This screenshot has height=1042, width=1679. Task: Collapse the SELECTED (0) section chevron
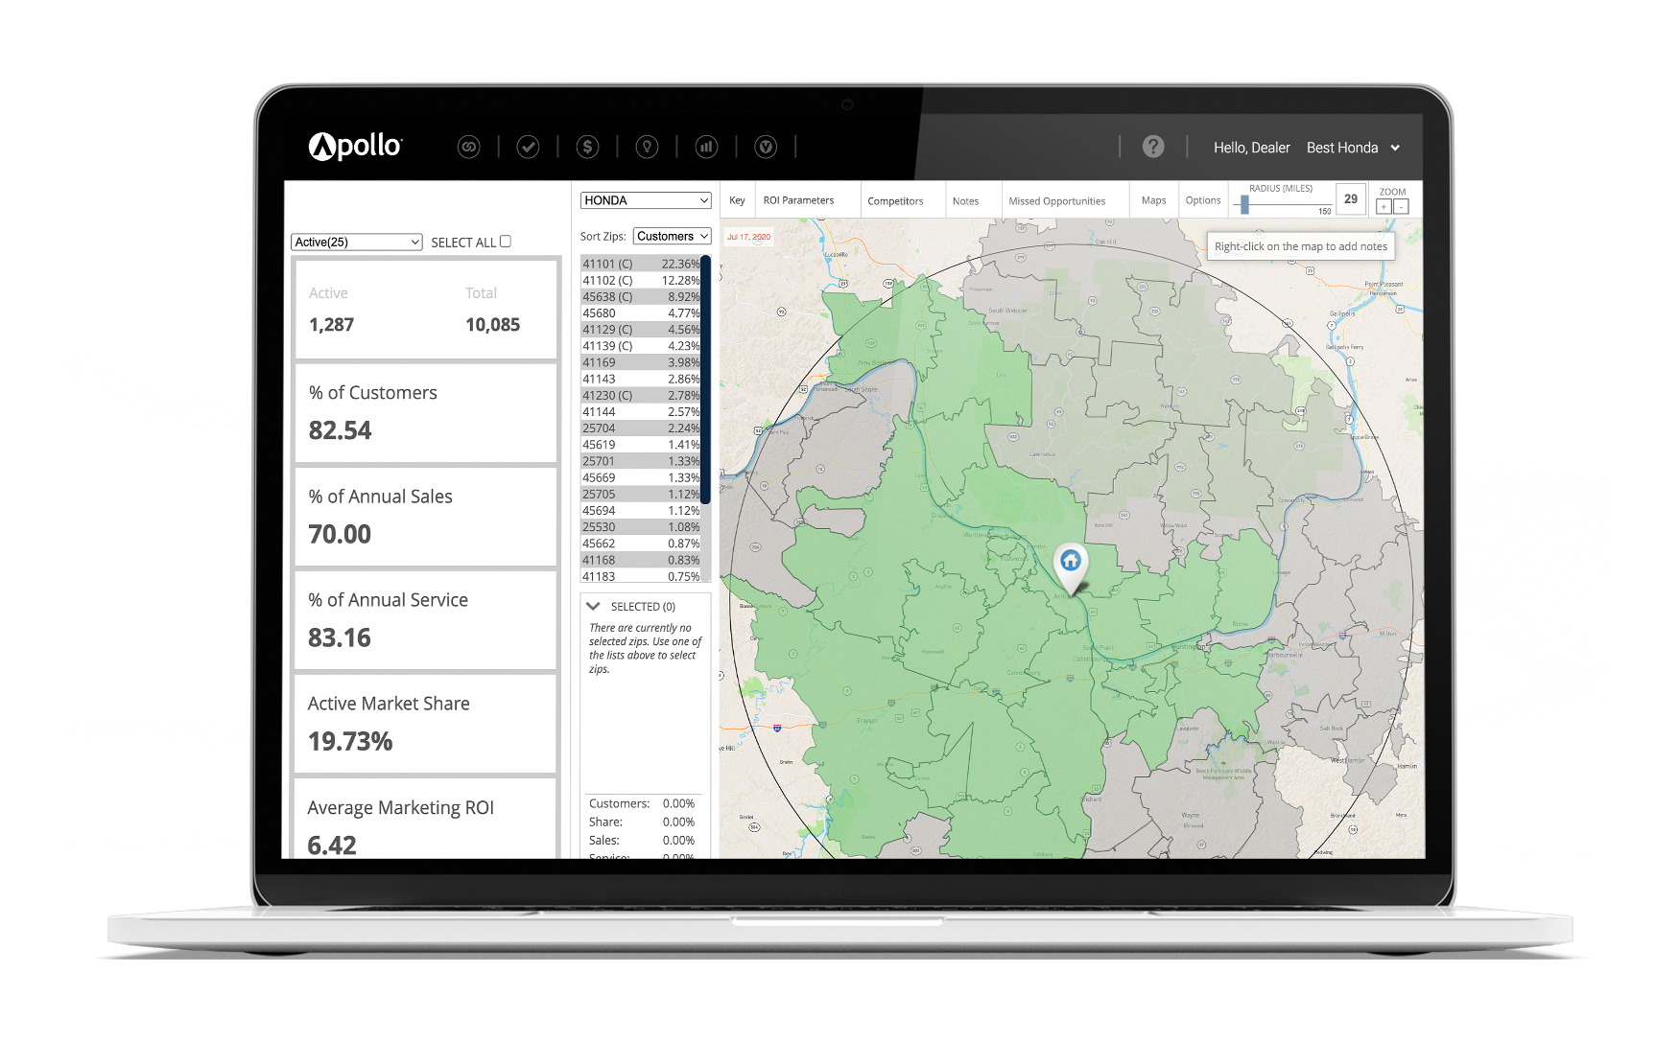click(593, 606)
